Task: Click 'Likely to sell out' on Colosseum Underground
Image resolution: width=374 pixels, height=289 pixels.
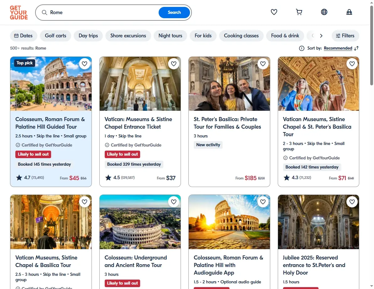Action: tap(122, 283)
